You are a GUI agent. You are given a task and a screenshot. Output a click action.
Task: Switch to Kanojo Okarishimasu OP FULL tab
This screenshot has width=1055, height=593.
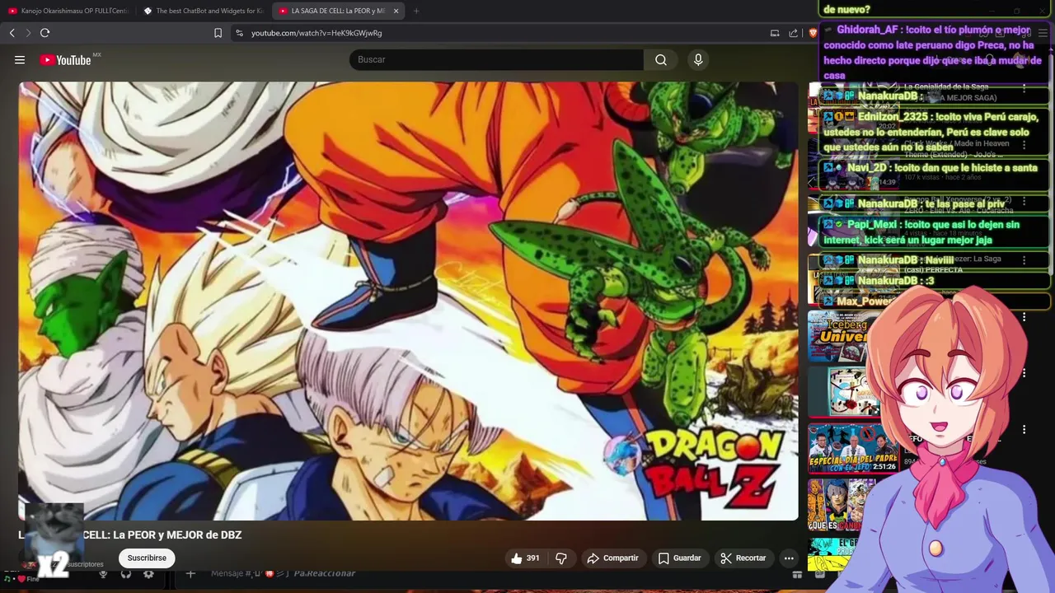[x=69, y=11]
